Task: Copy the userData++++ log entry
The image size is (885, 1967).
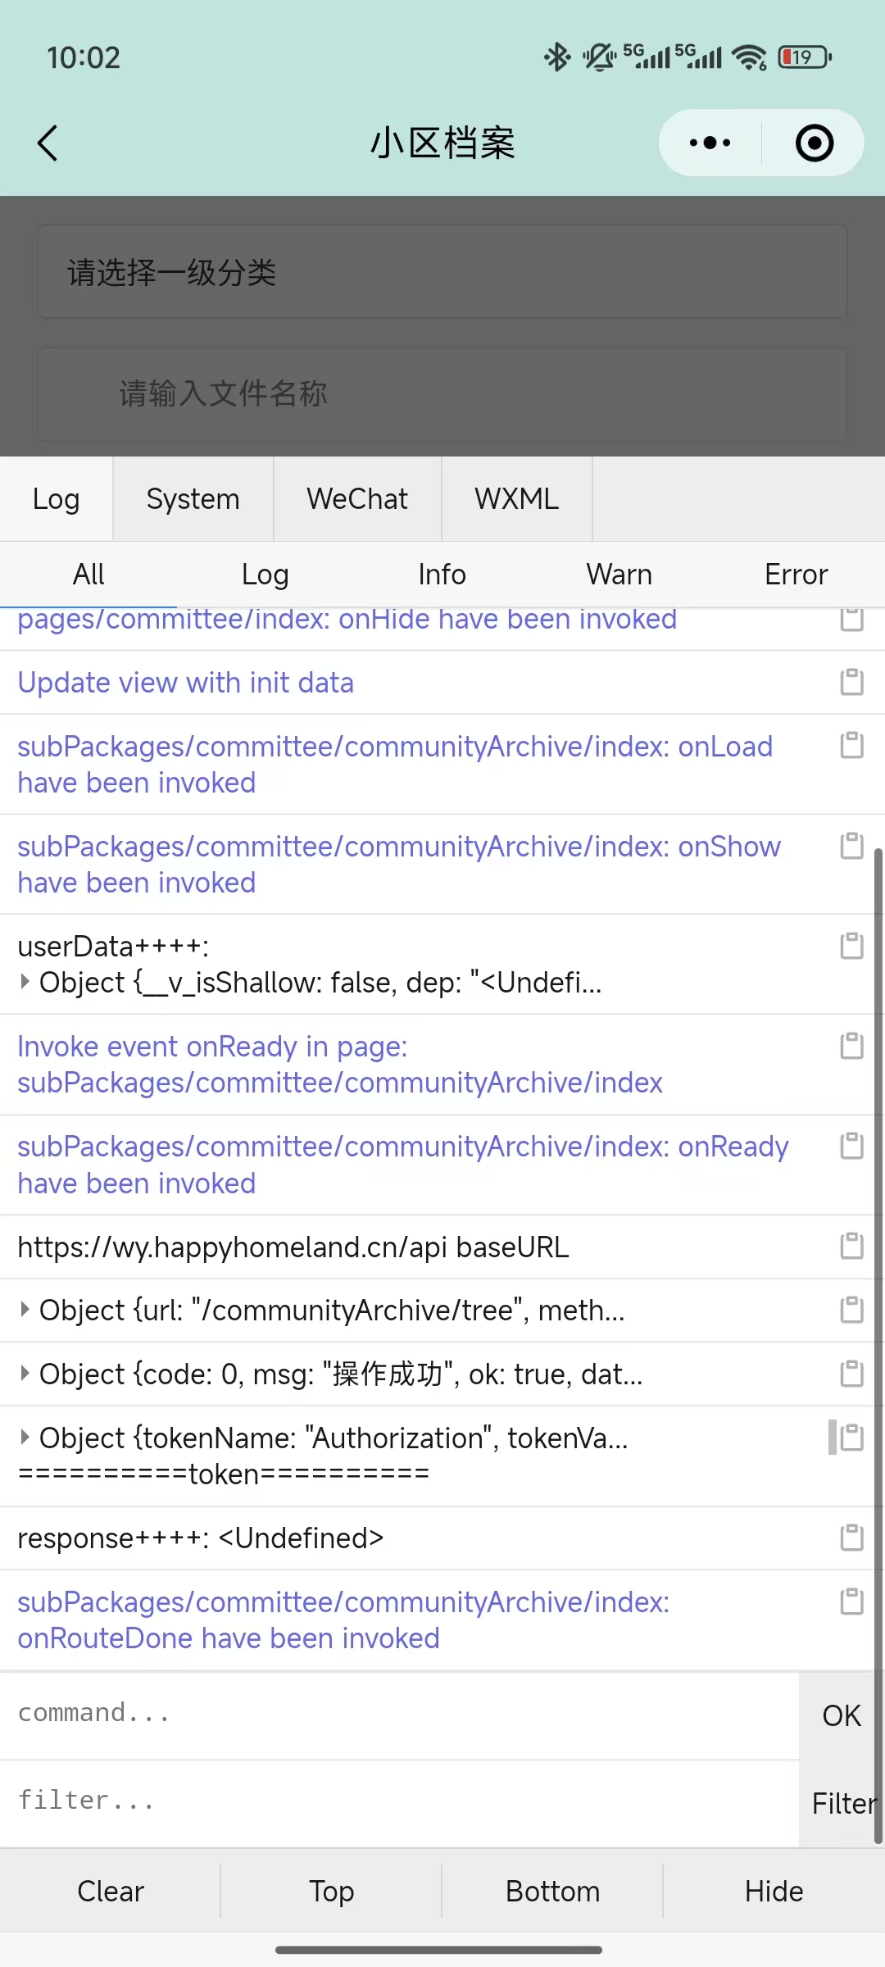Action: coord(851,946)
